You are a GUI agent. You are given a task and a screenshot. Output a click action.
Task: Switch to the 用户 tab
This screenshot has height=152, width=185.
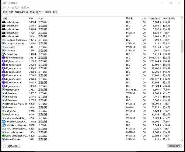(x=38, y=12)
